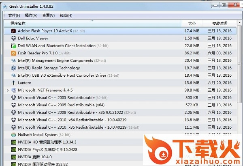Click the Dell Edoc Viewer icon
The image size is (243, 166).
point(13,39)
